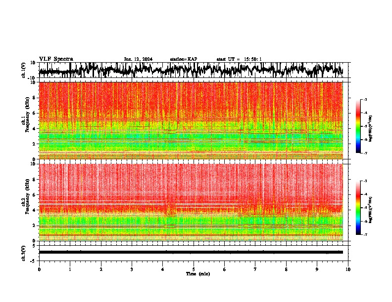Click the time axis tick label "0"
The height and width of the screenshot is (302, 392).
39,269
